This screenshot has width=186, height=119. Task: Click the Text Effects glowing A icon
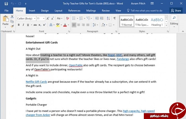click(51, 25)
